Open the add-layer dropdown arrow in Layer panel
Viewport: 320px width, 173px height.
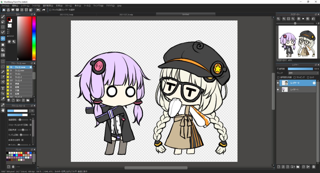[294, 167]
